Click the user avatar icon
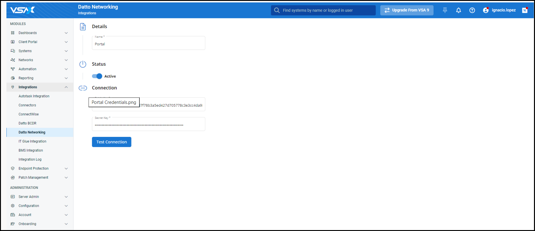Viewport: 535px width, 231px height. click(486, 10)
